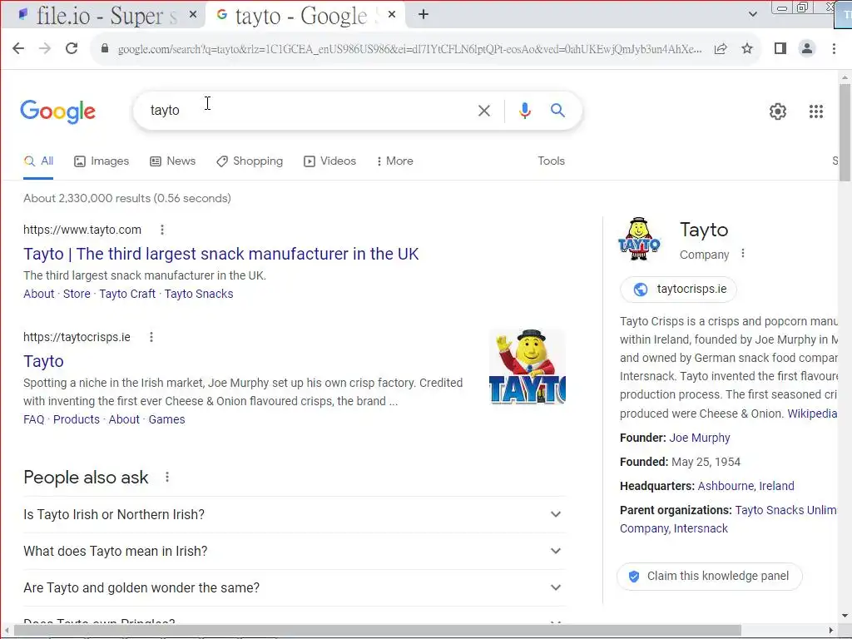
Task: Click the Tayto mascot result thumbnail
Action: point(527,367)
